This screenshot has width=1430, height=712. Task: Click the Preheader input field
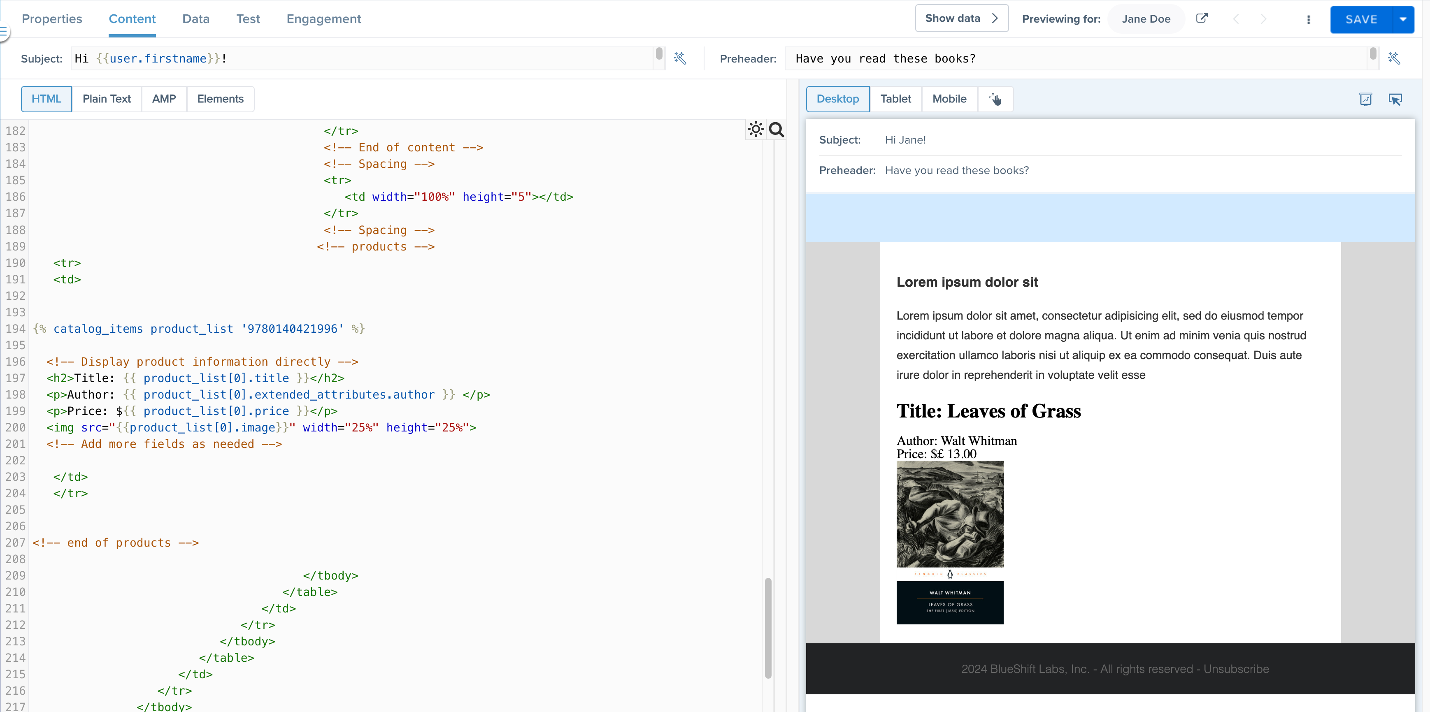click(1076, 58)
